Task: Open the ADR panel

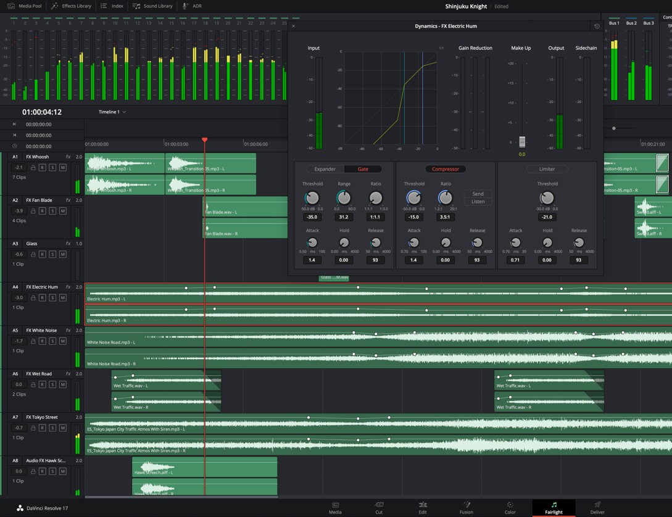Action: (192, 6)
